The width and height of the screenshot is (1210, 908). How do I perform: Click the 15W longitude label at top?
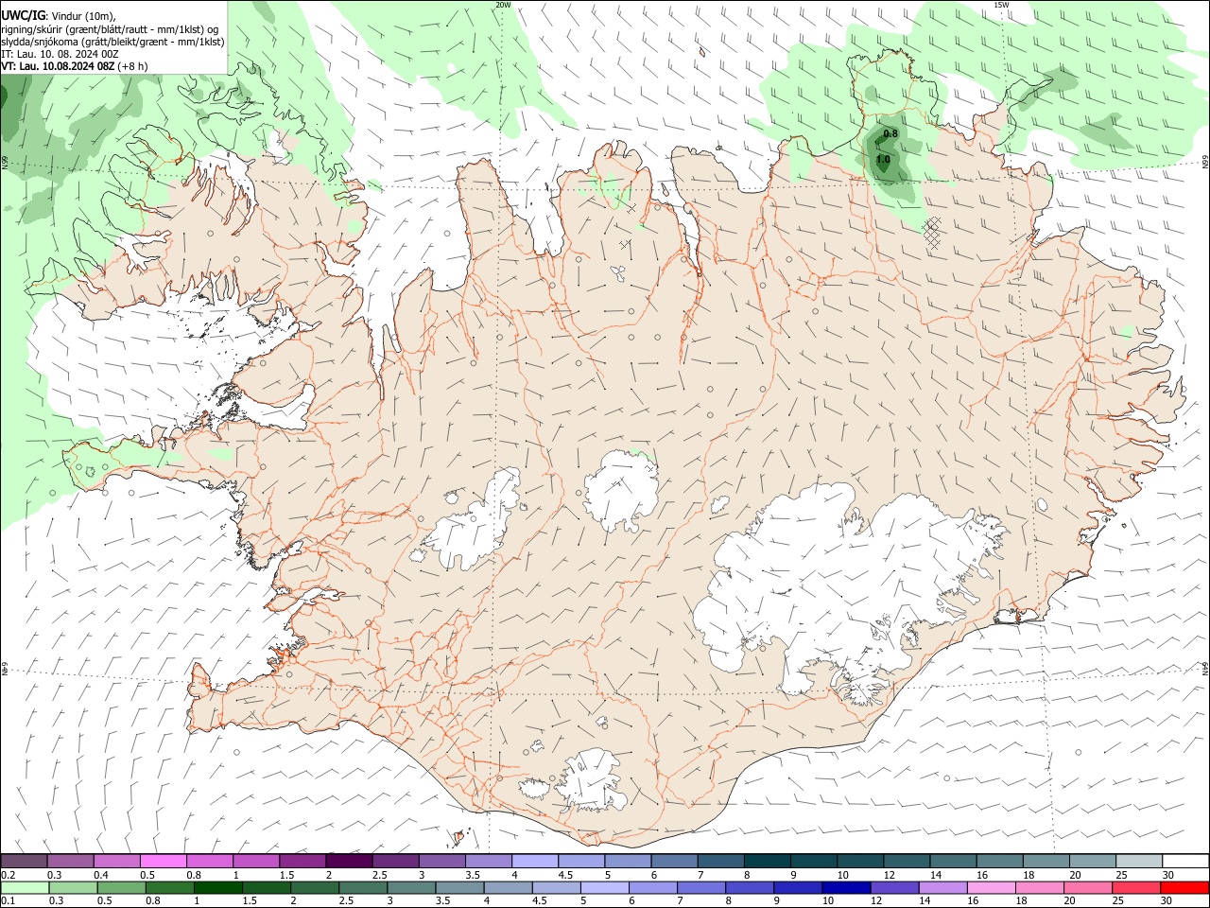[x=1001, y=5]
